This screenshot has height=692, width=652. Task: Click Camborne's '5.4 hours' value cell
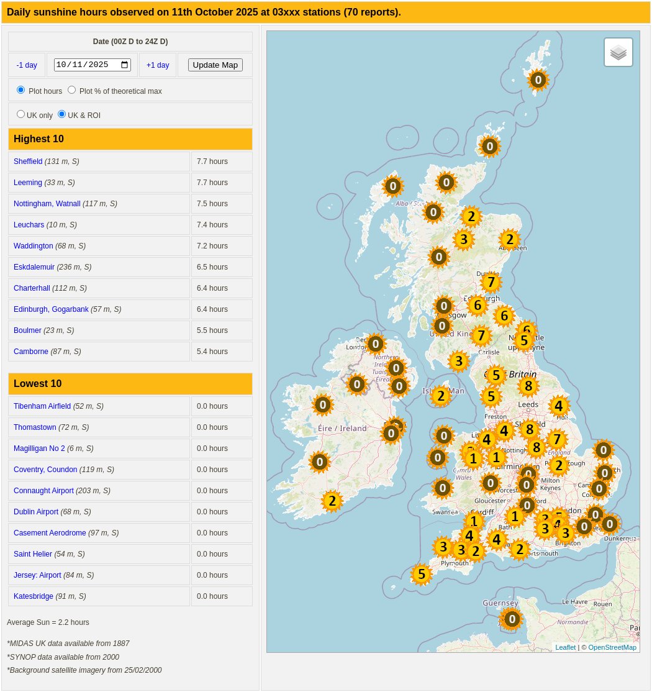(x=222, y=352)
